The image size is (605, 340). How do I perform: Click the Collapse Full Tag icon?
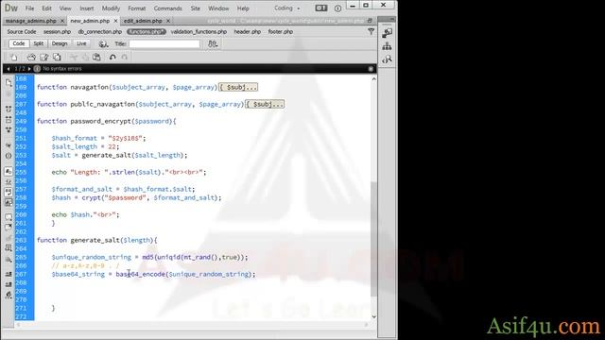tap(9, 110)
